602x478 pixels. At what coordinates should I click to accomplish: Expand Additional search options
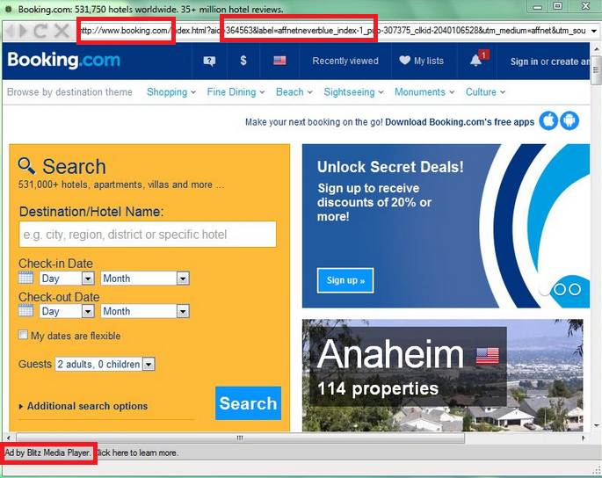click(x=86, y=406)
